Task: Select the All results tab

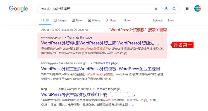Action: pos(45,21)
